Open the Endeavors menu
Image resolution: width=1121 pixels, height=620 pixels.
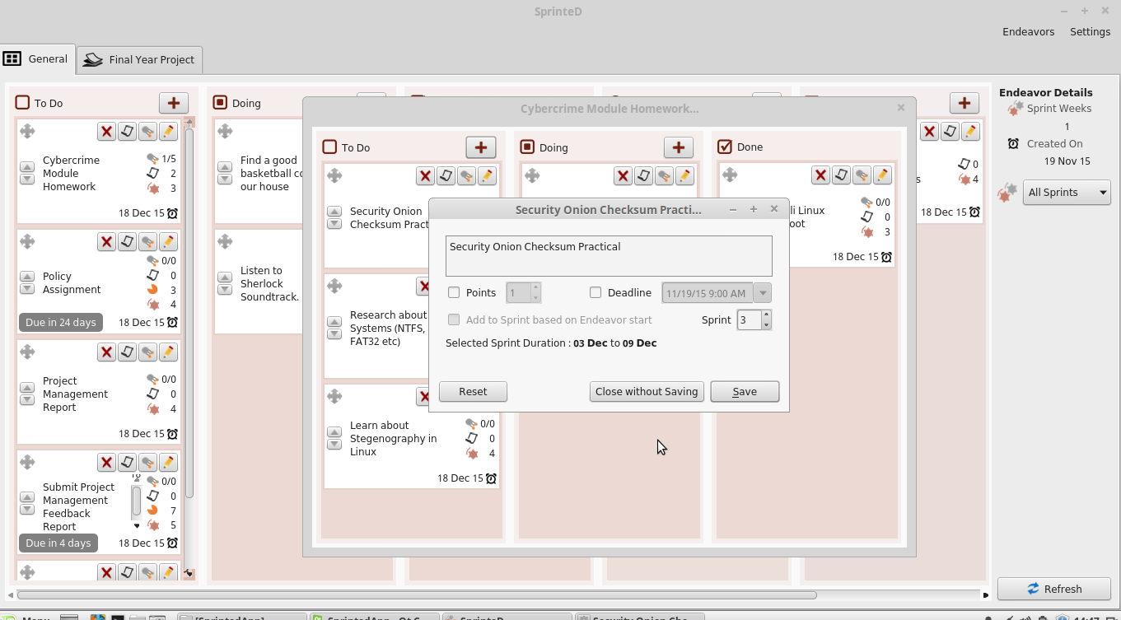click(x=1028, y=31)
